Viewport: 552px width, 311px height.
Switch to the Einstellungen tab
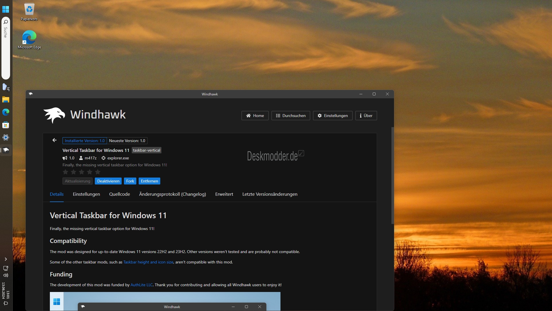pos(86,194)
